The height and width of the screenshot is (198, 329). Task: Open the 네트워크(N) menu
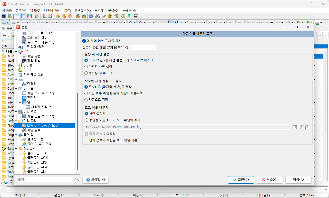click(x=52, y=11)
